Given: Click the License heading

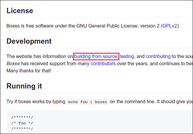Looking at the screenshot, I should pos(20,11).
